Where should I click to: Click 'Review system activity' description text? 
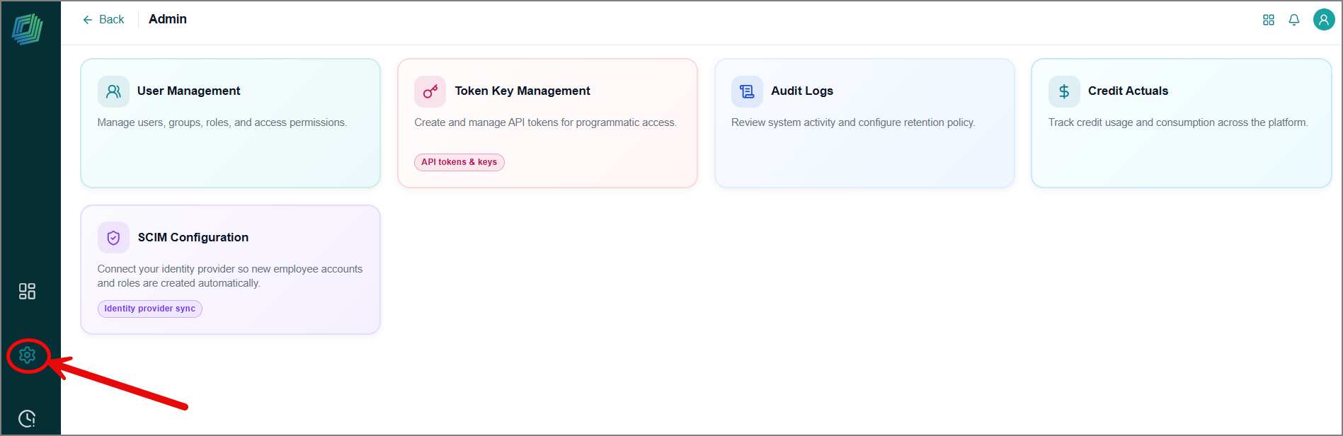coord(853,122)
